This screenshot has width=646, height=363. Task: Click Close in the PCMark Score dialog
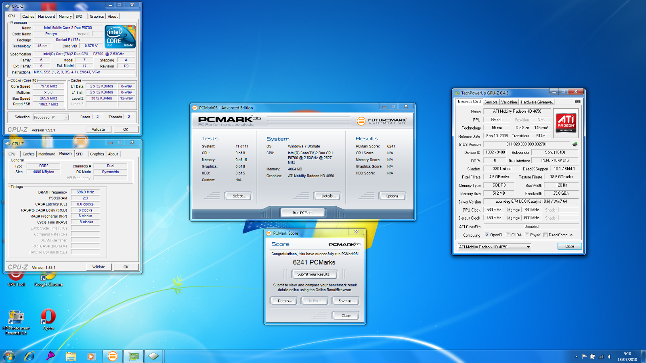[x=346, y=315]
